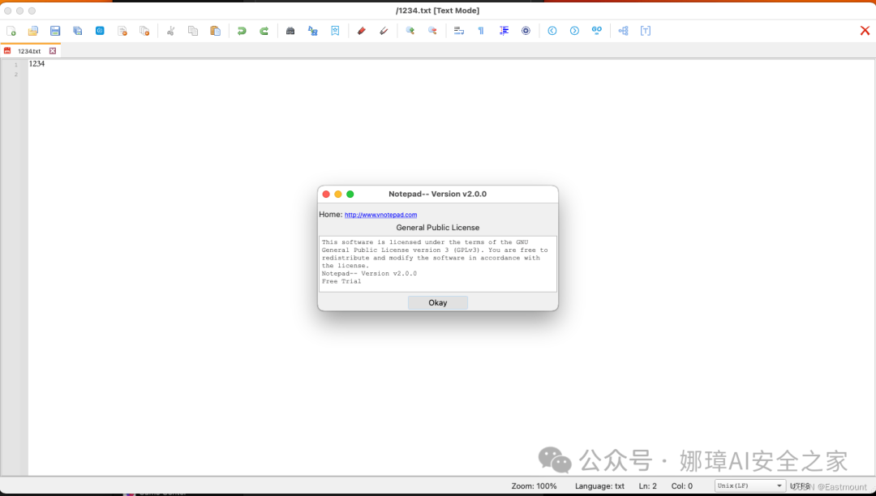This screenshot has height=496, width=876.
Task: Click the 1234 text on line 1
Action: click(x=36, y=63)
